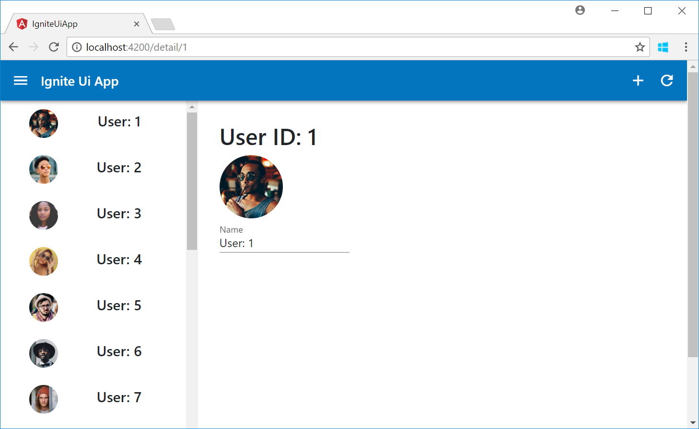Select User: 5 from the list
The image size is (699, 429).
tap(119, 305)
